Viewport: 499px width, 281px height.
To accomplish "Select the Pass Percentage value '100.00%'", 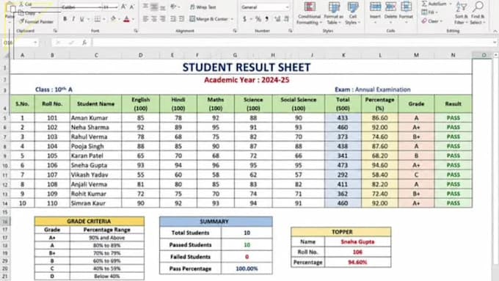I will pos(247,269).
